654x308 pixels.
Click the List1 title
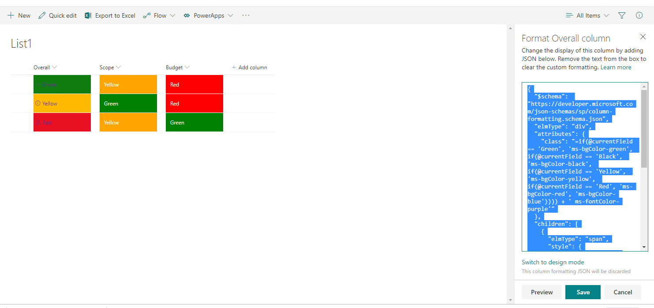tap(21, 44)
